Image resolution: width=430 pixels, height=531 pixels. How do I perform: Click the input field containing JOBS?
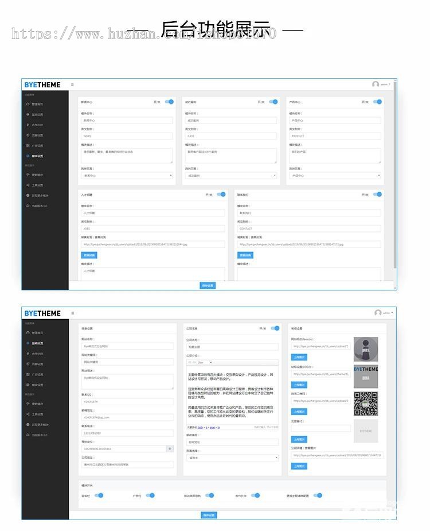[x=153, y=228]
